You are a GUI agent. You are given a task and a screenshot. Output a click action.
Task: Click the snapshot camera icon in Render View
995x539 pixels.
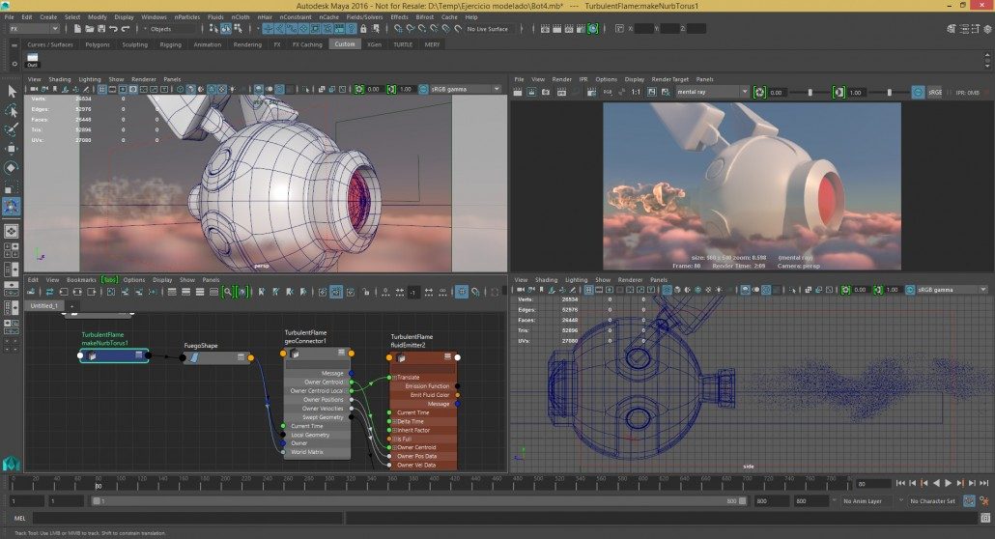(546, 92)
